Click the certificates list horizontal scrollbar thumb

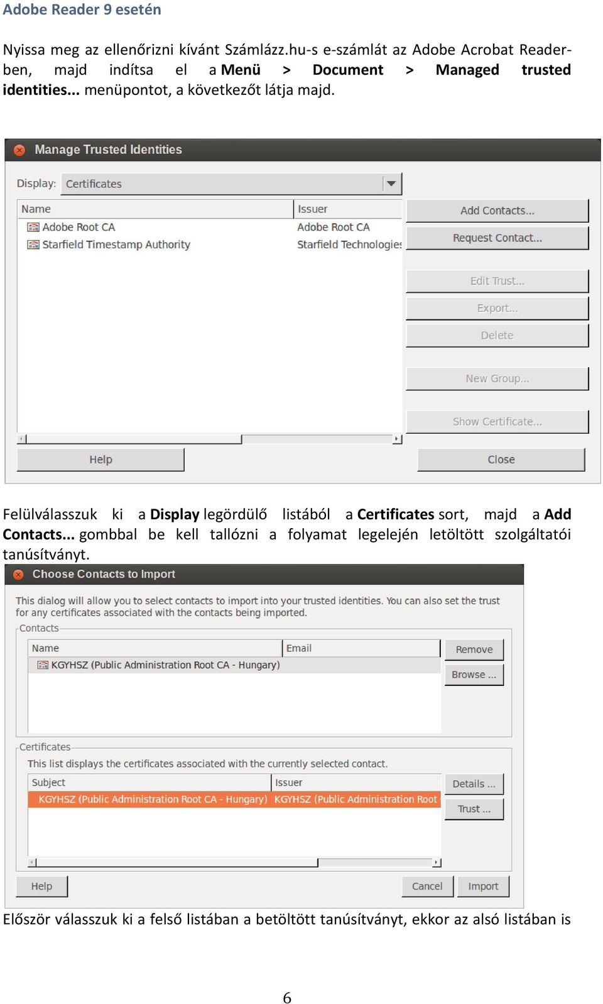[x=177, y=863]
